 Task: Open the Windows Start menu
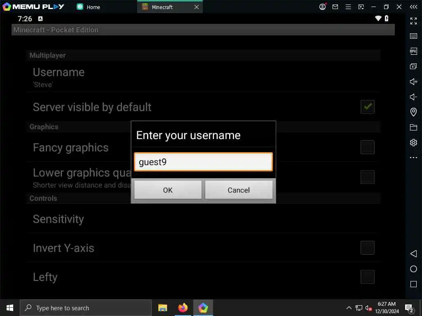10,308
